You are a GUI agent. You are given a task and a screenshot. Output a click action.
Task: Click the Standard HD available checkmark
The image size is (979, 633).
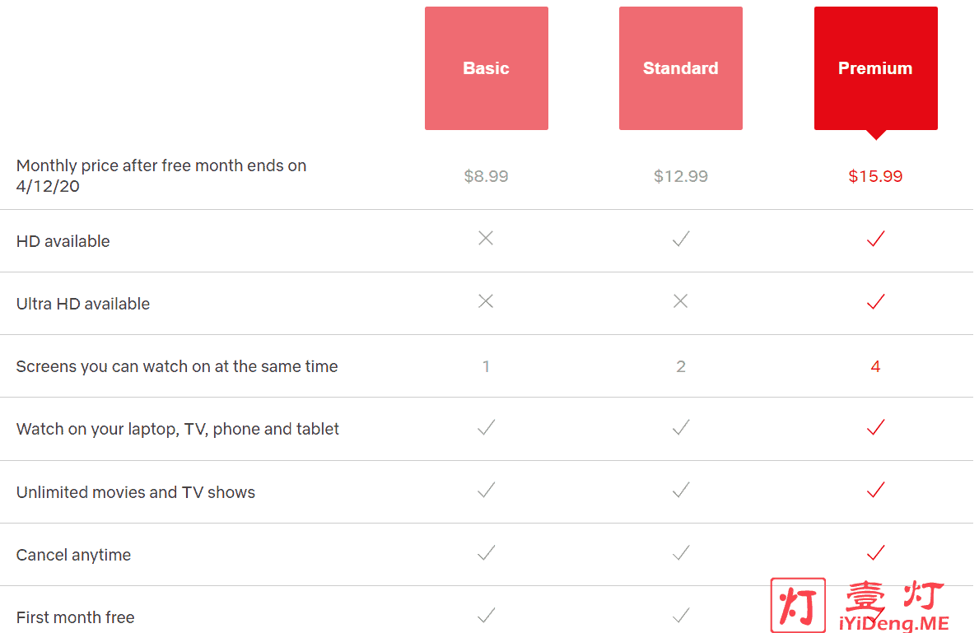681,239
